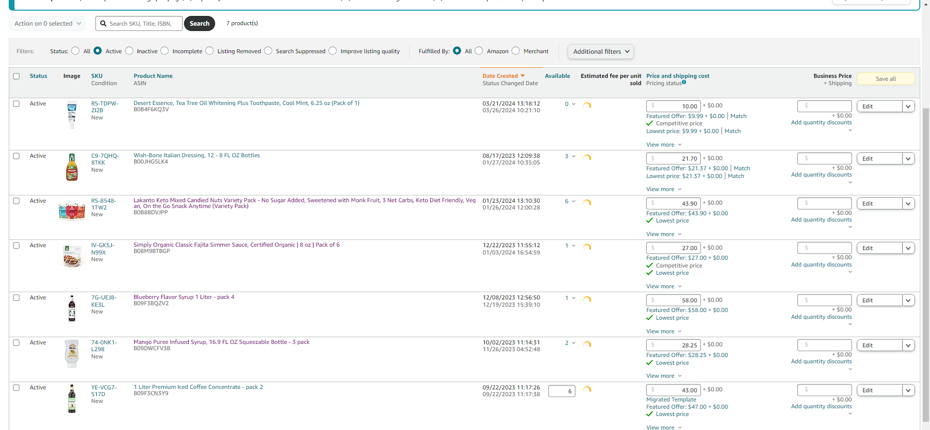Click fee loading spinner for Desert Essence toothpaste
The height and width of the screenshot is (430, 930).
(x=587, y=105)
